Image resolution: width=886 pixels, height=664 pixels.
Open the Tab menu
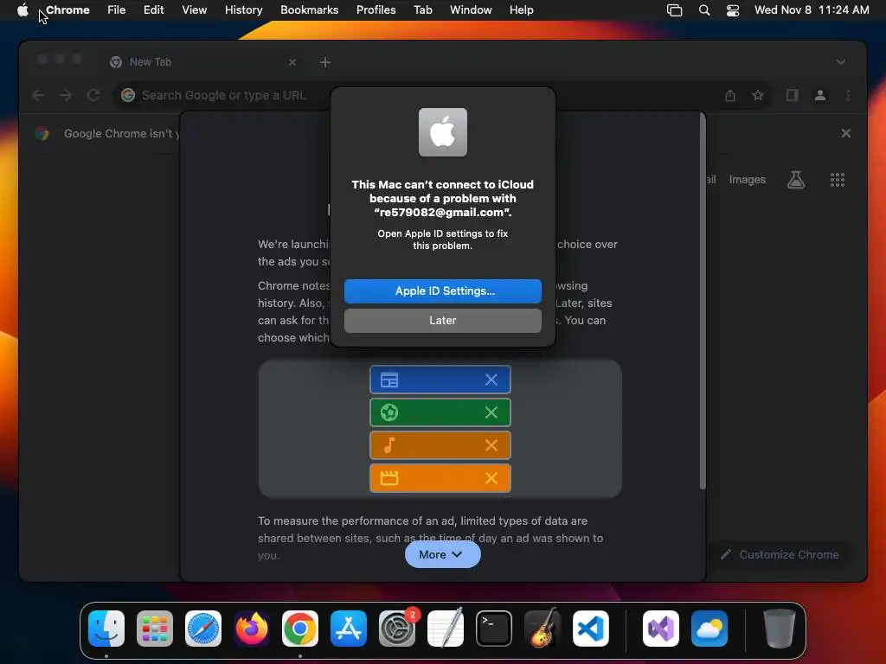[422, 10]
